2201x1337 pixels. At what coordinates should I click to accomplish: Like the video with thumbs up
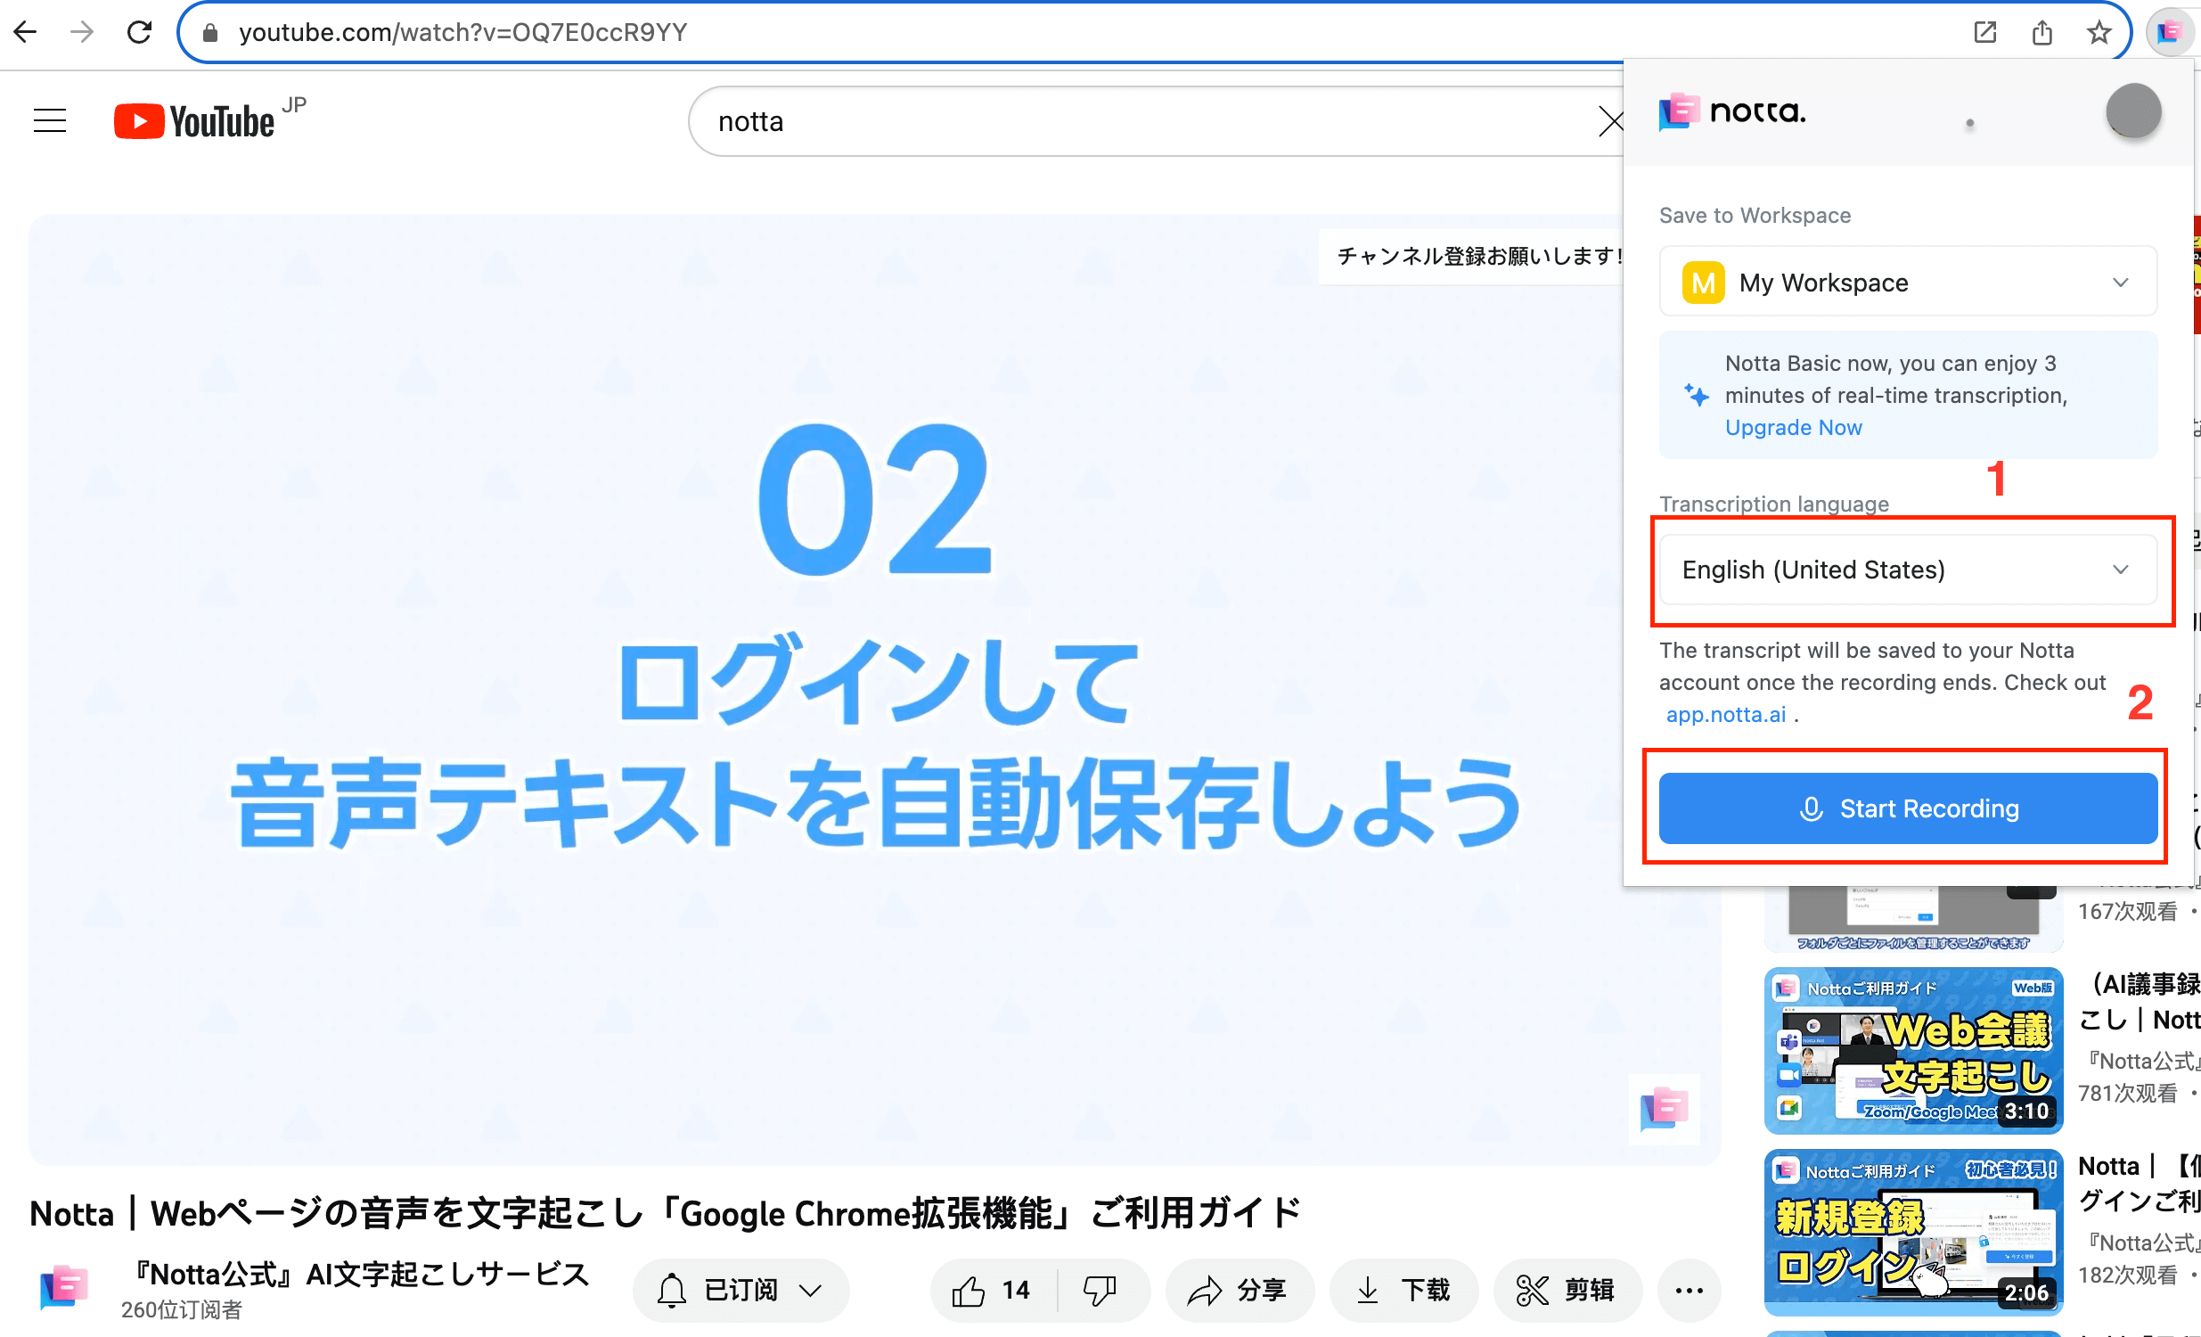[993, 1290]
